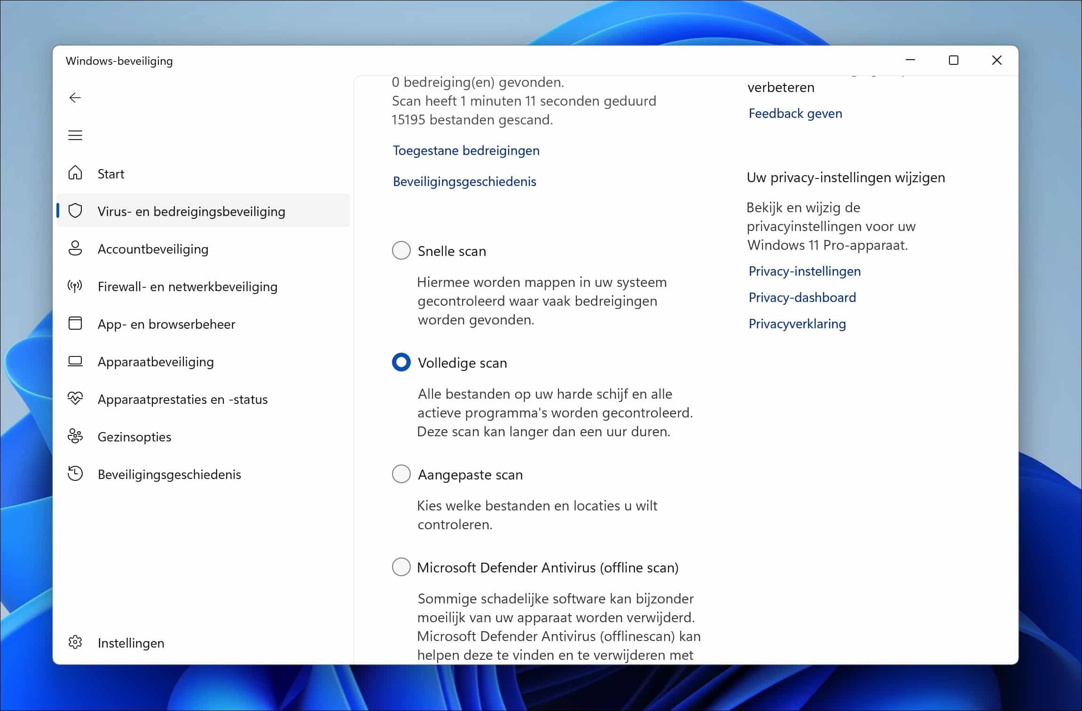Open Instellingen with the gear icon
Screen dimensions: 1082x711
(x=76, y=642)
